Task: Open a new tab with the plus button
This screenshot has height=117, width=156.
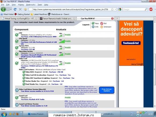Action: coord(117,19)
